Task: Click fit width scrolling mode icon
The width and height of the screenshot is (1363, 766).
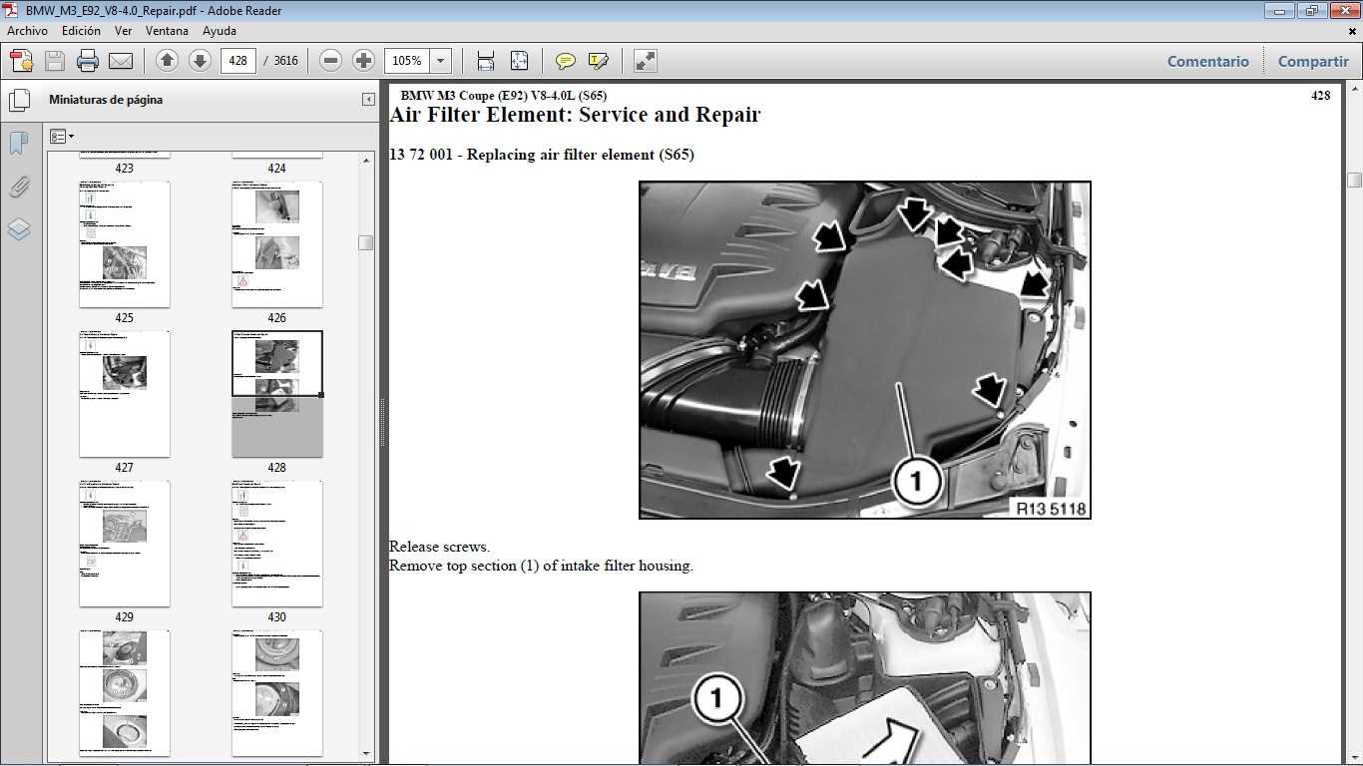Action: 486,61
